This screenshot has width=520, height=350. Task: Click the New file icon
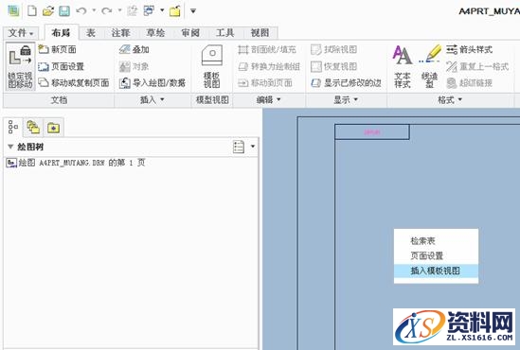[x=32, y=11]
